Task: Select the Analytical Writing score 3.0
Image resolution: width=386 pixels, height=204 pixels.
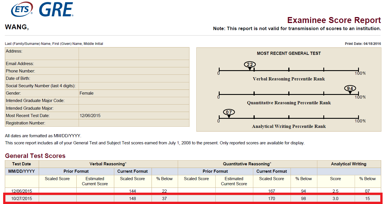Action: (336, 199)
